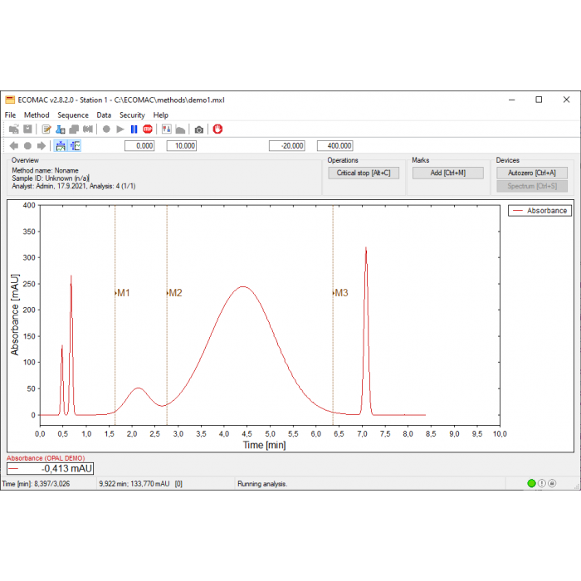The image size is (581, 581).
Task: Click the time axis minimum field 0,000
Action: point(139,146)
